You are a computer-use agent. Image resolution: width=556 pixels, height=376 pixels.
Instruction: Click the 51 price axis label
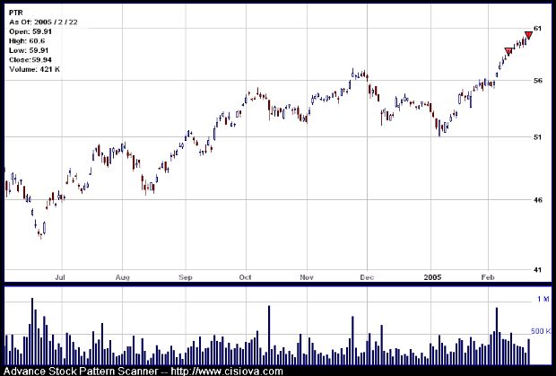(x=537, y=137)
